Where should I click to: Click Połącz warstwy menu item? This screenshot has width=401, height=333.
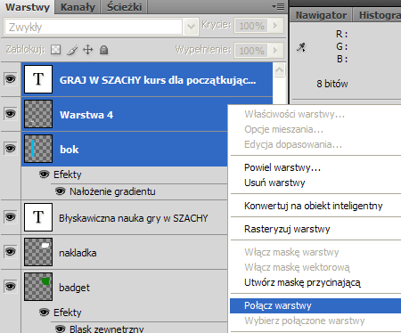pos(315,305)
